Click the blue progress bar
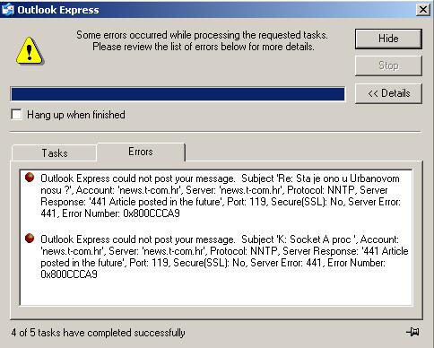 click(x=178, y=94)
